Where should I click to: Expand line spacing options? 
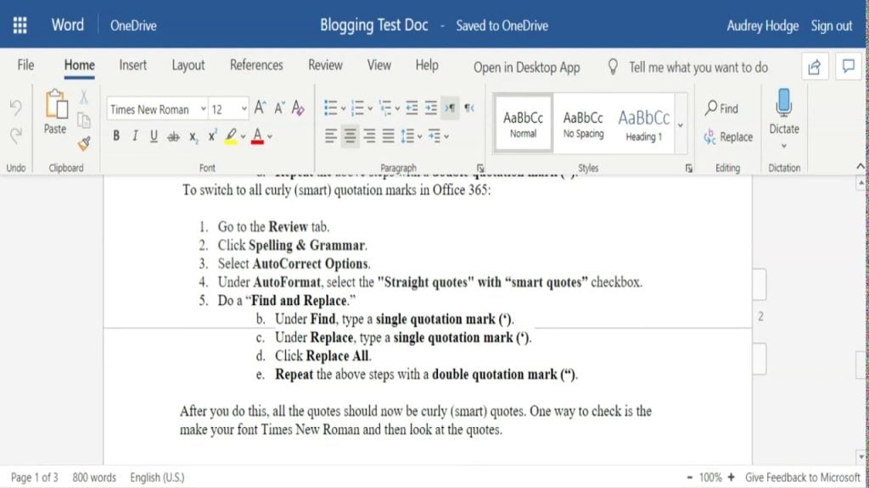419,136
